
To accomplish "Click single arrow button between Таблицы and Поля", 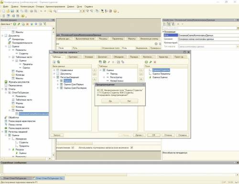I will 141,70.
